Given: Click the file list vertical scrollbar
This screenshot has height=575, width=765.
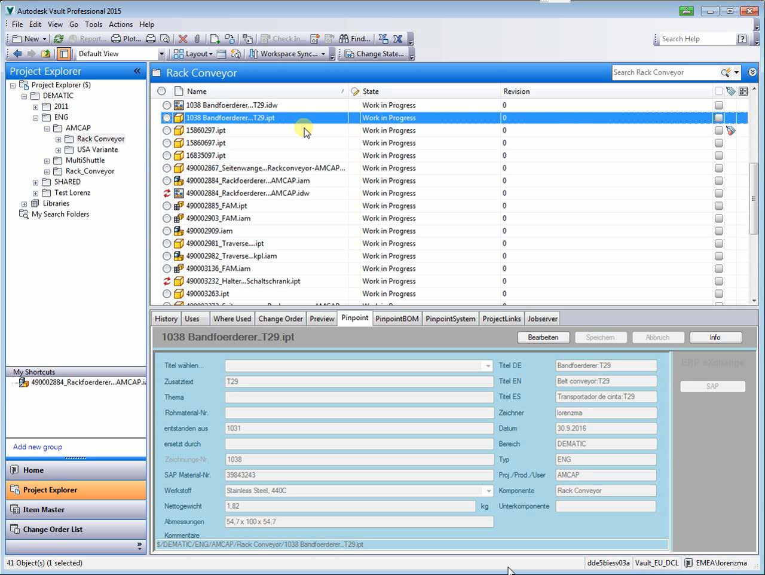Looking at the screenshot, I should coord(753,198).
